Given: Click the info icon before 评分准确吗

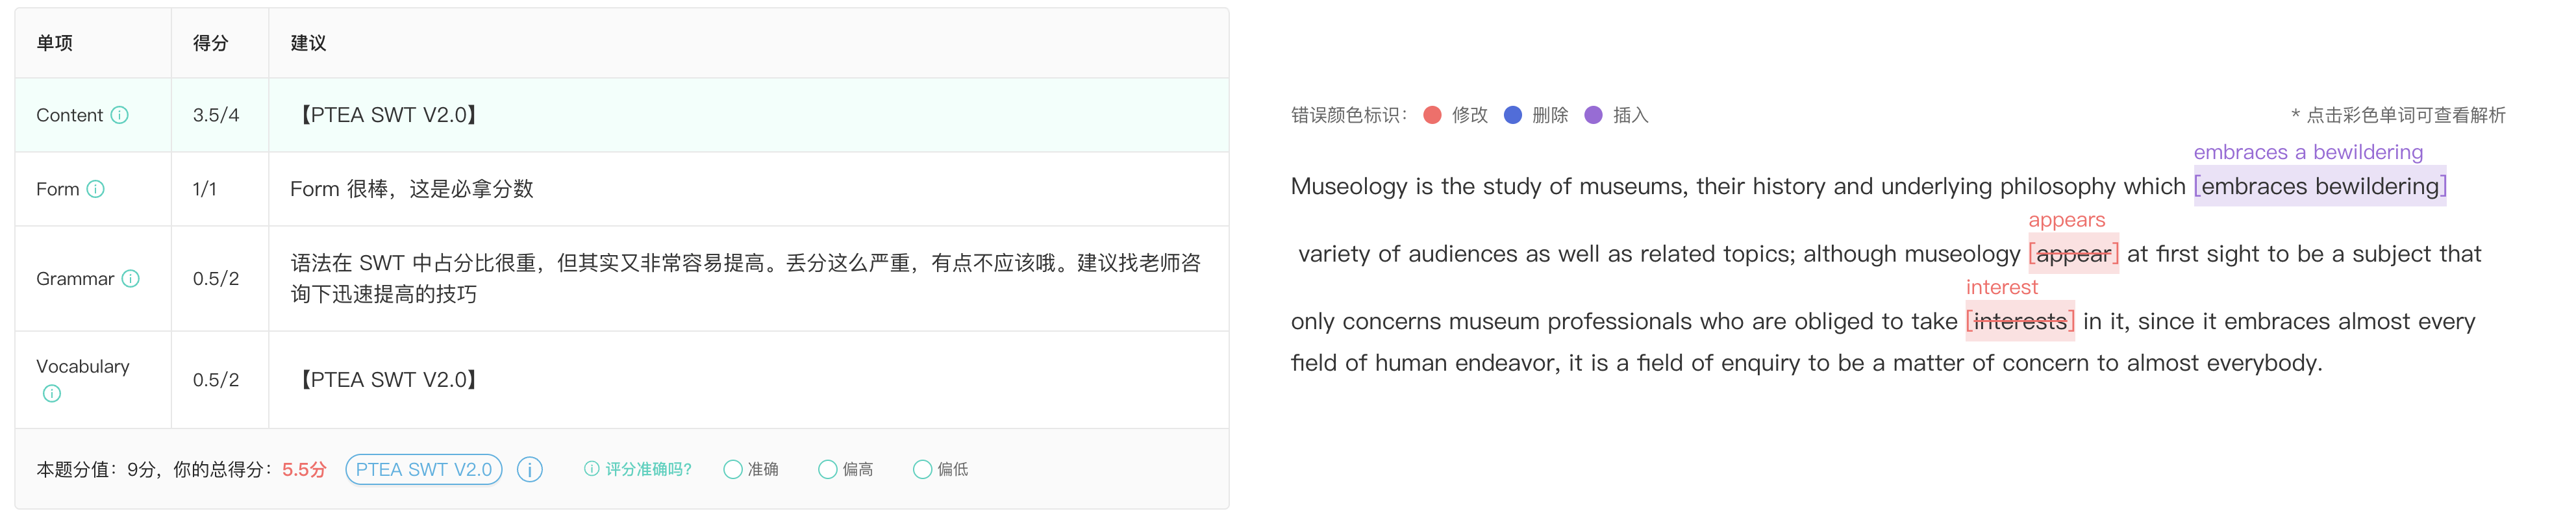Looking at the screenshot, I should 592,469.
